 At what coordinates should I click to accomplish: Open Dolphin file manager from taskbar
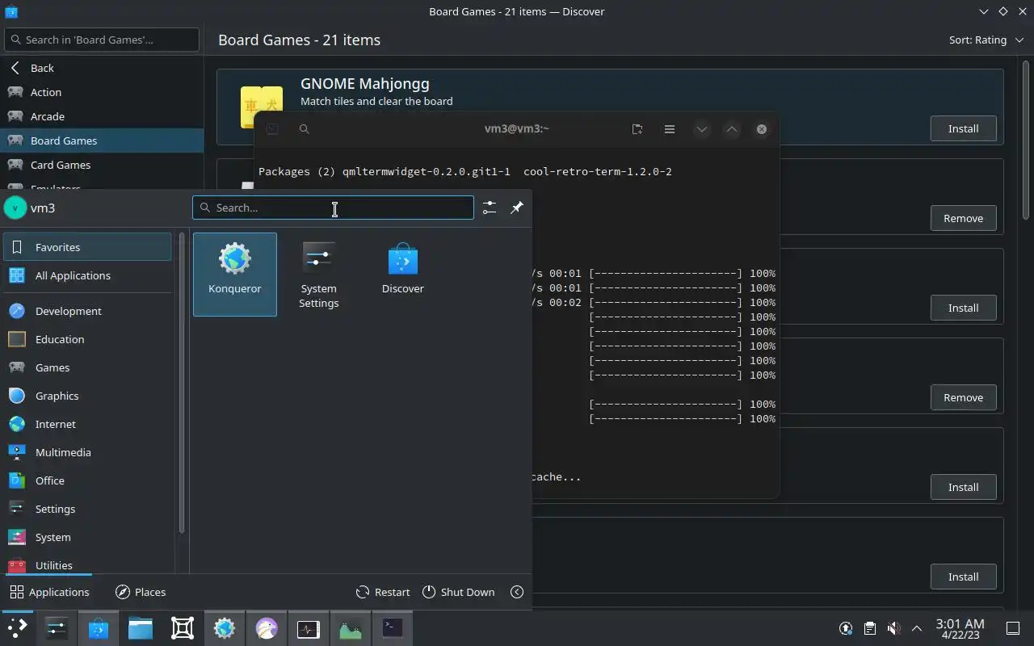point(141,627)
